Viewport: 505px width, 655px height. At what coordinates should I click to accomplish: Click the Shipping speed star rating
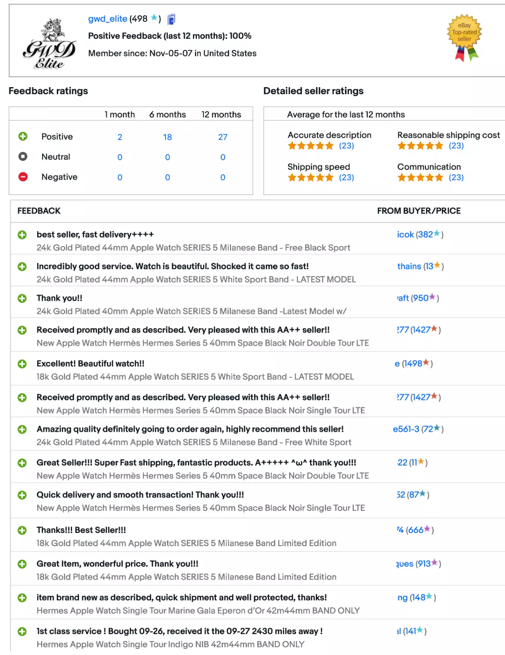click(x=310, y=177)
